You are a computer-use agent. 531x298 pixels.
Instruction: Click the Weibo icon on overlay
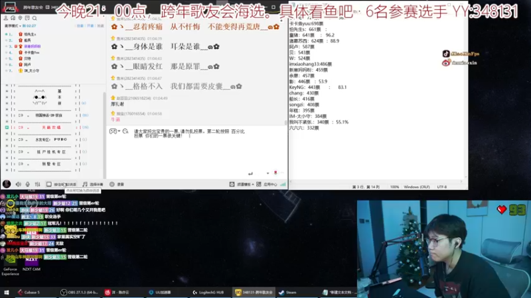[x=446, y=62]
